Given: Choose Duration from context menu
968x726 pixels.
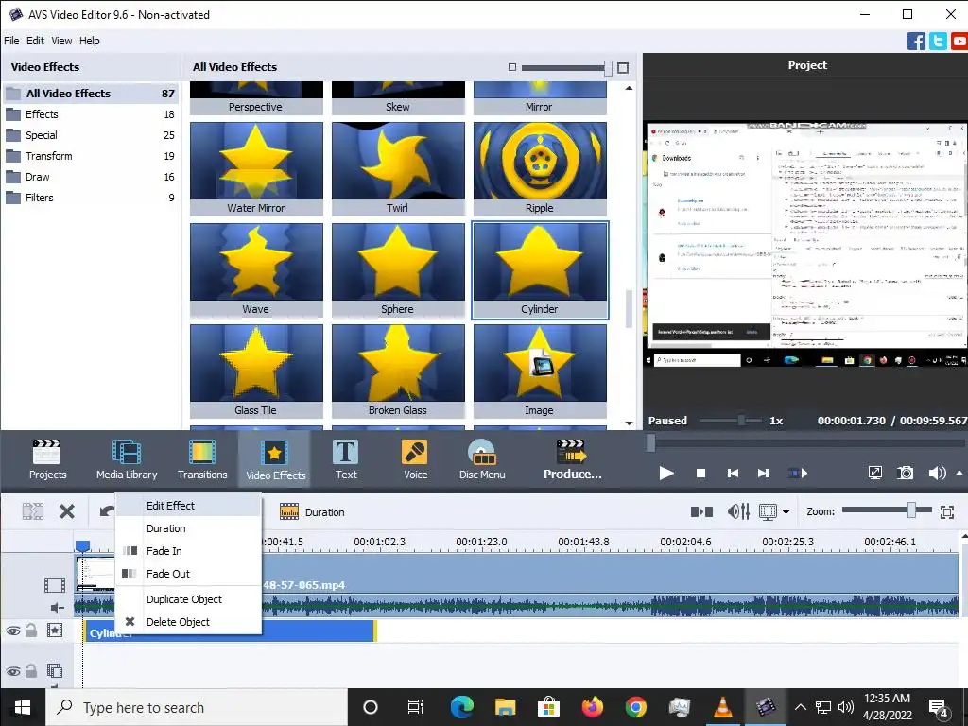Looking at the screenshot, I should coord(188,528).
